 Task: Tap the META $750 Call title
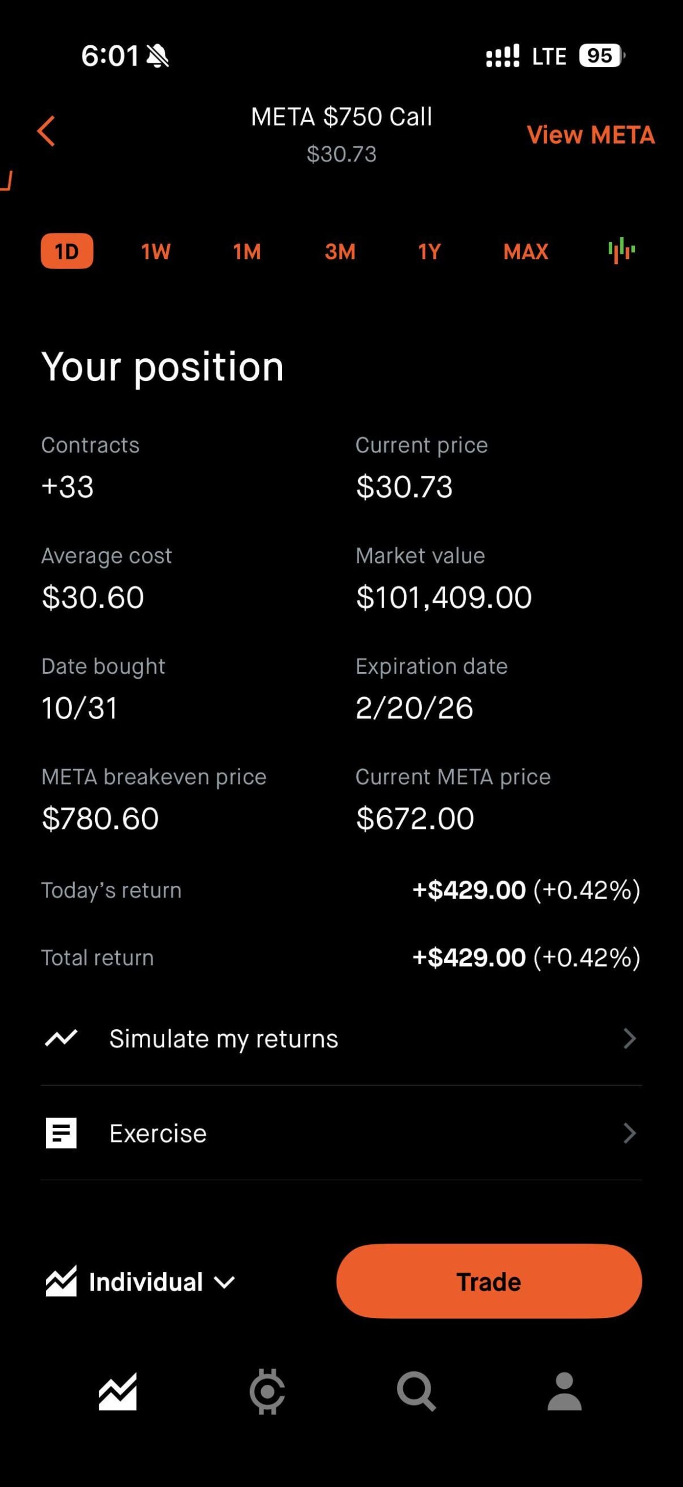[x=341, y=117]
